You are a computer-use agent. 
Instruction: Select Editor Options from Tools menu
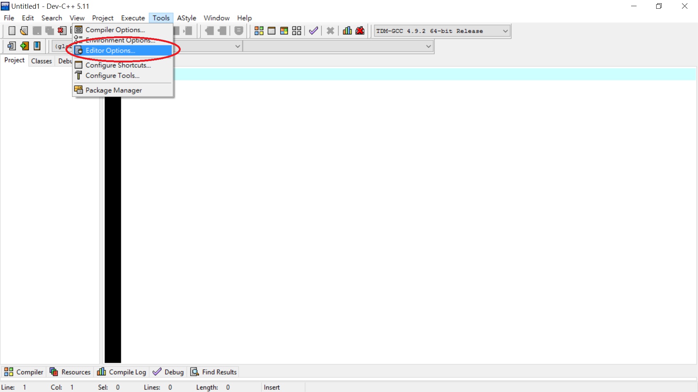coord(110,50)
